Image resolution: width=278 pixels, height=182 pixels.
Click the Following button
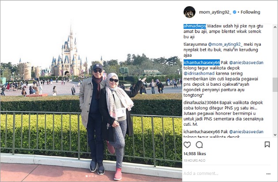click(x=250, y=12)
